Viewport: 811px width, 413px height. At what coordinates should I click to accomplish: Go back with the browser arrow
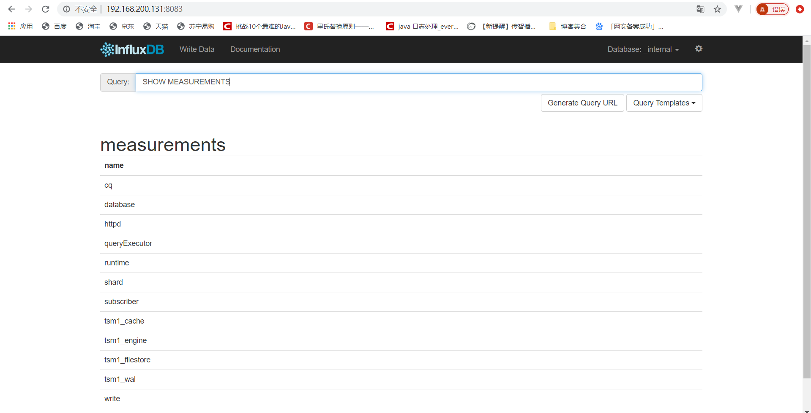(x=12, y=9)
